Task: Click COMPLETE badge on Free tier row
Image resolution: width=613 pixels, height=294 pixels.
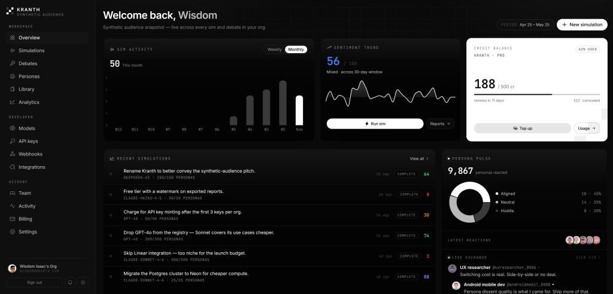Action: pos(409,194)
